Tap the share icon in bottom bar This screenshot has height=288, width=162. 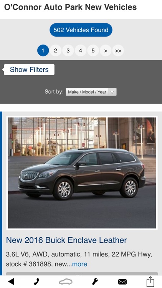click(150, 281)
